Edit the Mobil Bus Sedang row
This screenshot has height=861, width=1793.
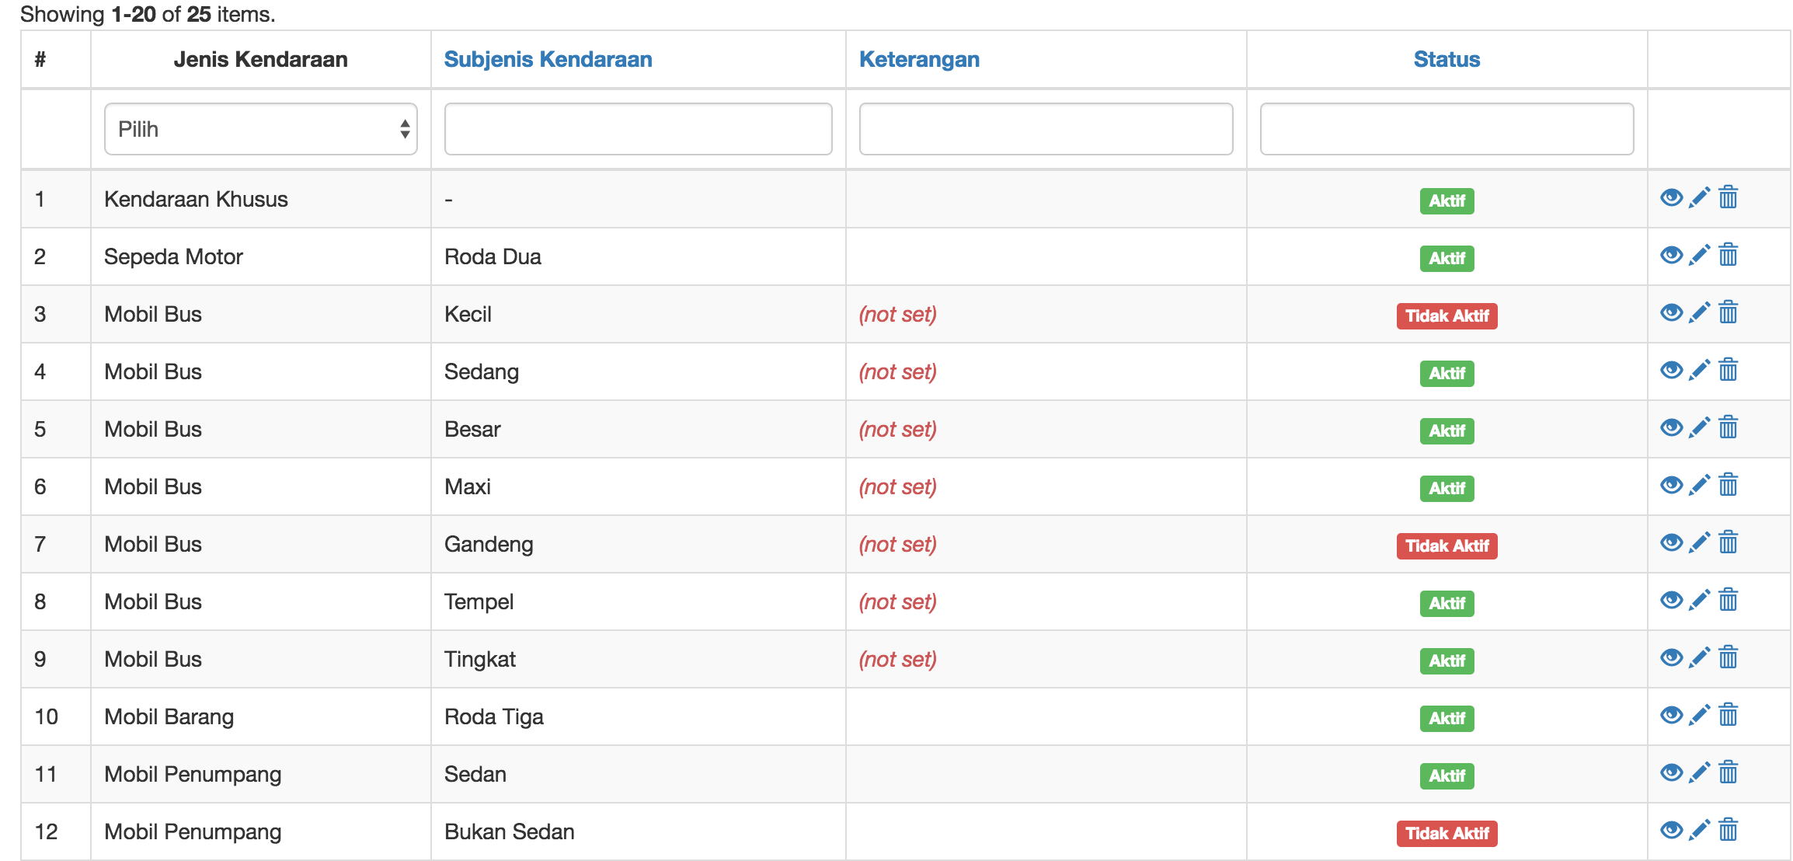(x=1699, y=371)
